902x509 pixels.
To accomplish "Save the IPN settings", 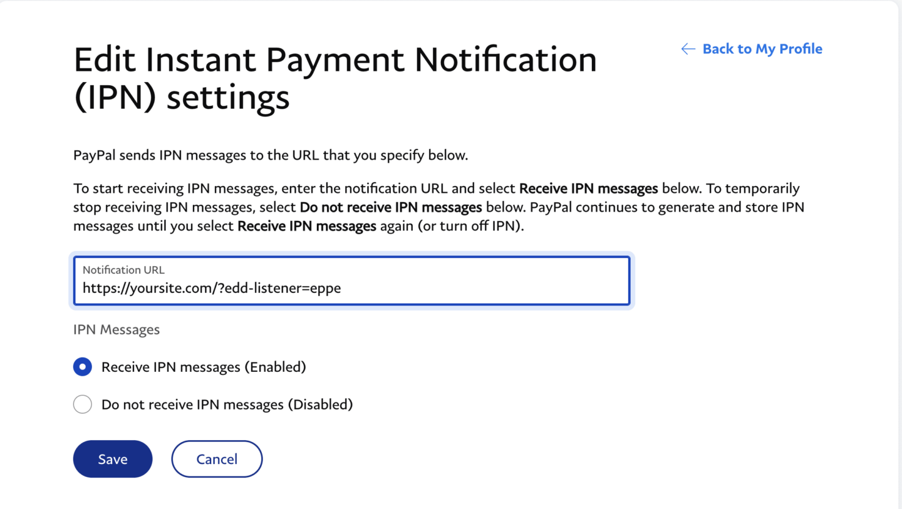I will pyautogui.click(x=112, y=458).
